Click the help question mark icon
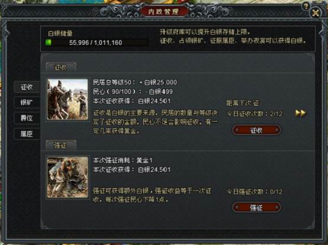Viewport: 328px width, 245px height. [x=306, y=6]
